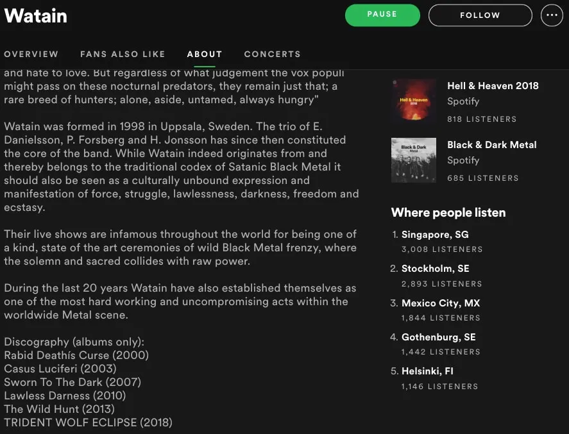Click Spotify owner of Hell & Heaven 2018
This screenshot has height=434, width=569.
click(463, 101)
